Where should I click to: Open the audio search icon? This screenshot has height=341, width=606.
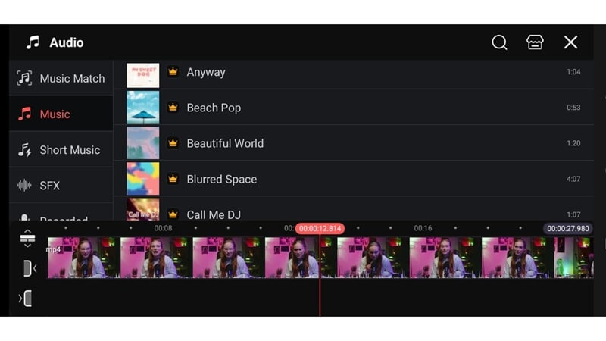pyautogui.click(x=499, y=42)
